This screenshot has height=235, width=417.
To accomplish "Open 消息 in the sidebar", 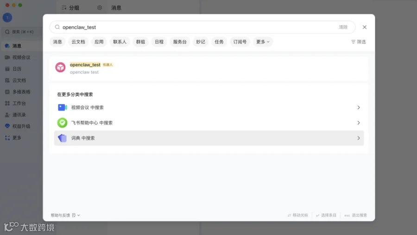I will click(21, 46).
